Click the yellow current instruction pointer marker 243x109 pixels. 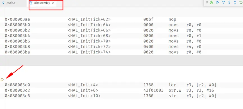pyautogui.click(x=2, y=80)
